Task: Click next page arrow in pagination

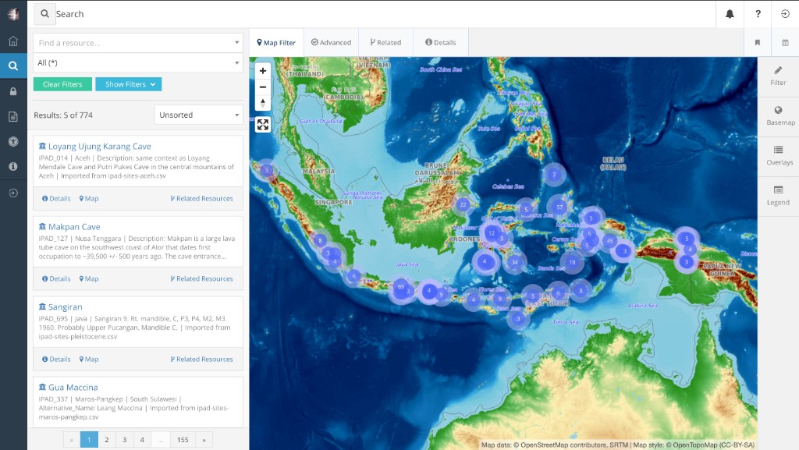Action: [204, 440]
